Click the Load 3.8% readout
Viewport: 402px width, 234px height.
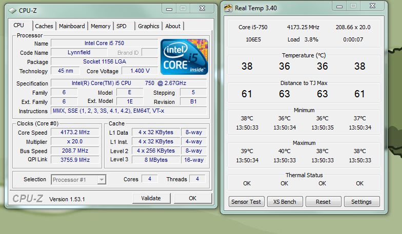pos(303,39)
